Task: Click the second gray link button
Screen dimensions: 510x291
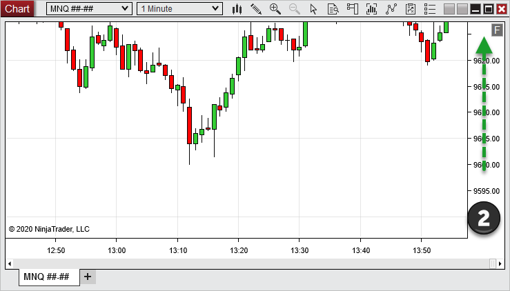Action: tap(462, 9)
